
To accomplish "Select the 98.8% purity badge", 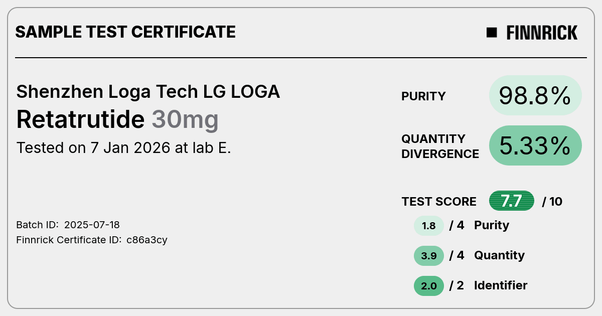I will point(535,95).
